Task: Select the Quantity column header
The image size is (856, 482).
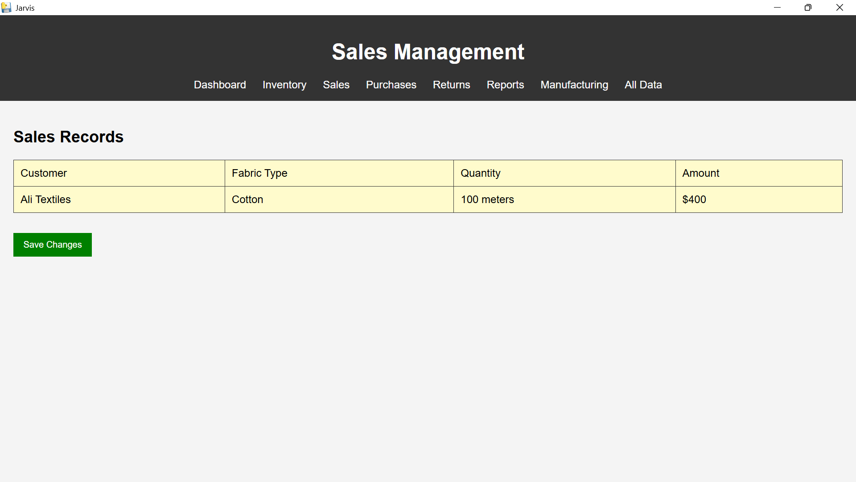Action: [564, 173]
